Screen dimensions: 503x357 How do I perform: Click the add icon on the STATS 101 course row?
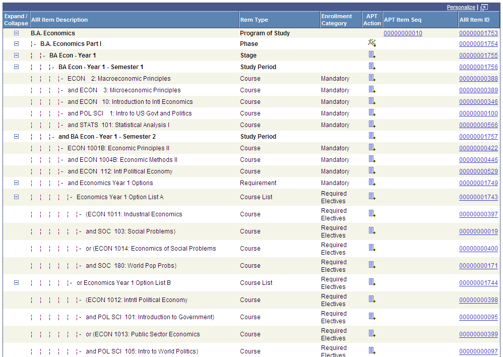372,125
